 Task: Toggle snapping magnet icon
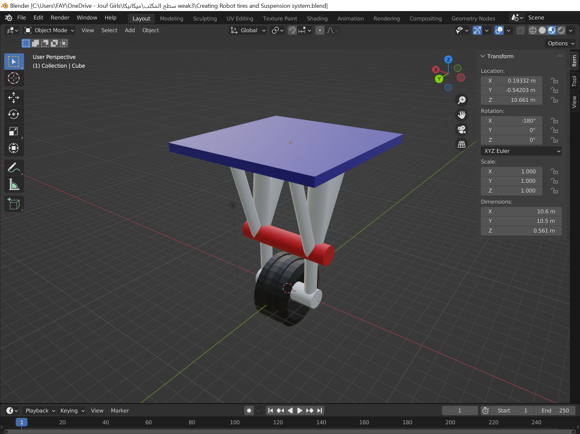tap(292, 30)
